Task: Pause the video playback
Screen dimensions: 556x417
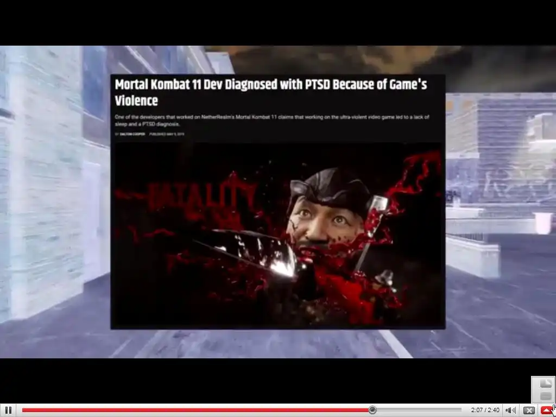Action: pyautogui.click(x=8, y=410)
